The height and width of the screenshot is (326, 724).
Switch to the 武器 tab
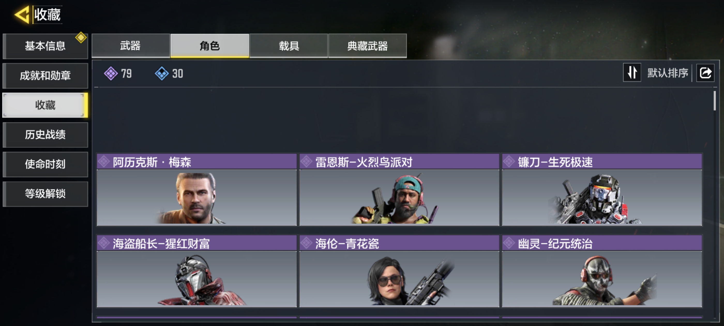tap(130, 46)
